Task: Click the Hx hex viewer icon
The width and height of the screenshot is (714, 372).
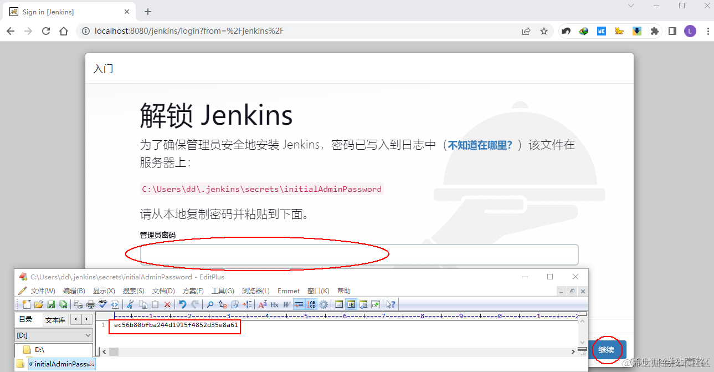Action: (274, 304)
